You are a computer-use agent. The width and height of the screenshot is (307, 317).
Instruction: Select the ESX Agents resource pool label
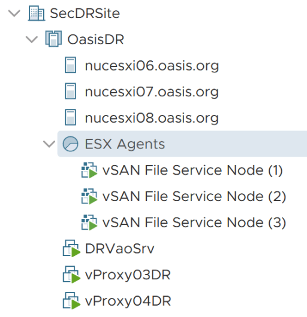point(125,144)
